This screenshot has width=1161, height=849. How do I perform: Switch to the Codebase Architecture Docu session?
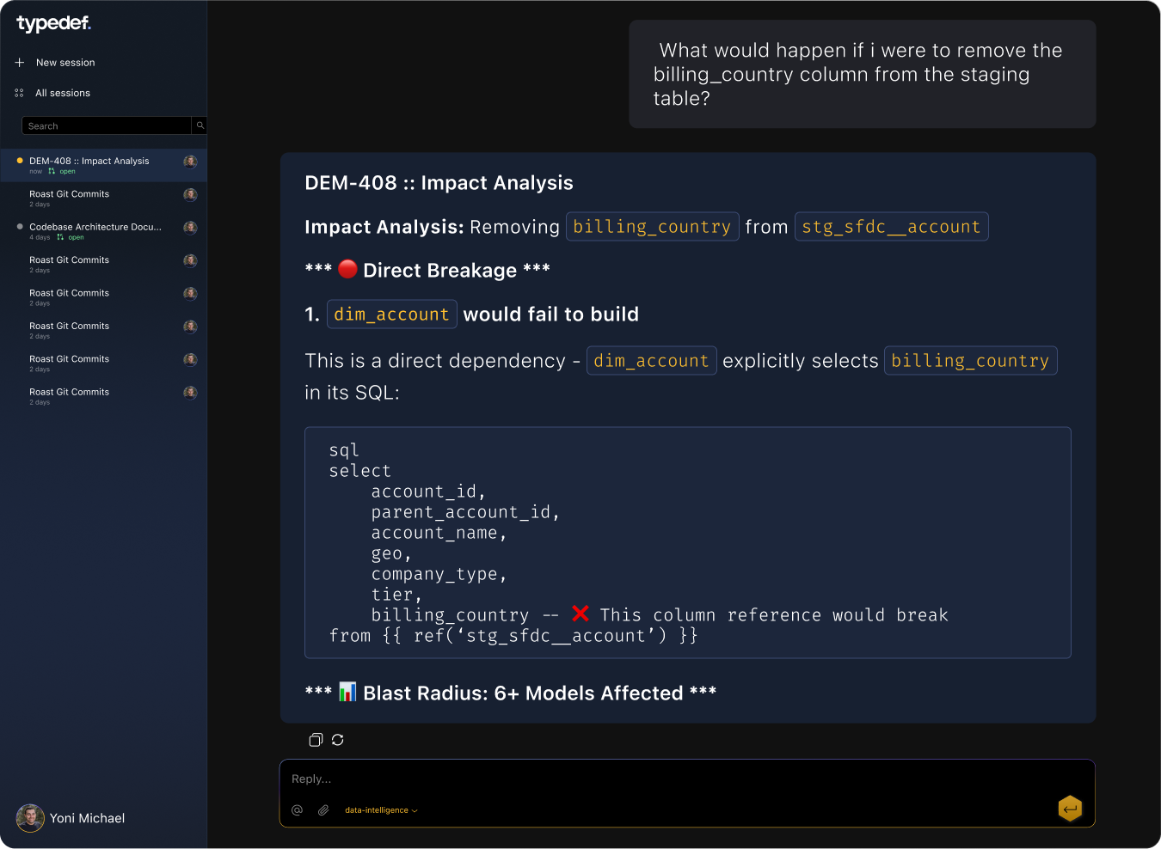pyautogui.click(x=95, y=227)
